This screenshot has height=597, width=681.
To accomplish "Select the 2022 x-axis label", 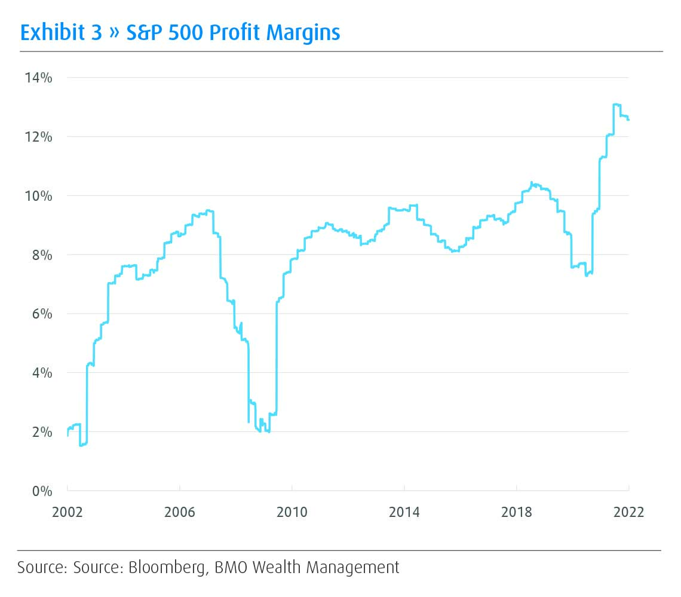I will click(x=628, y=512).
